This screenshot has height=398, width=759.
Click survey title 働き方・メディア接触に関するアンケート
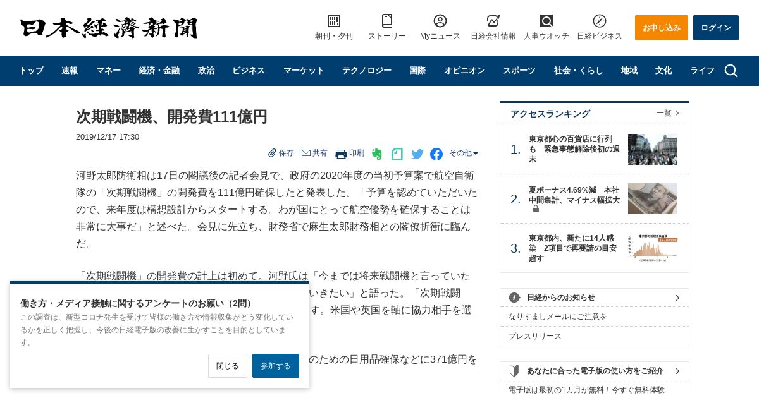coord(137,303)
